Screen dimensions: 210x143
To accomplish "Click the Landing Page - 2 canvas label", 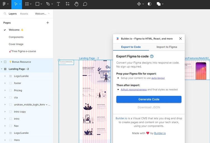I will coord(89,58).
